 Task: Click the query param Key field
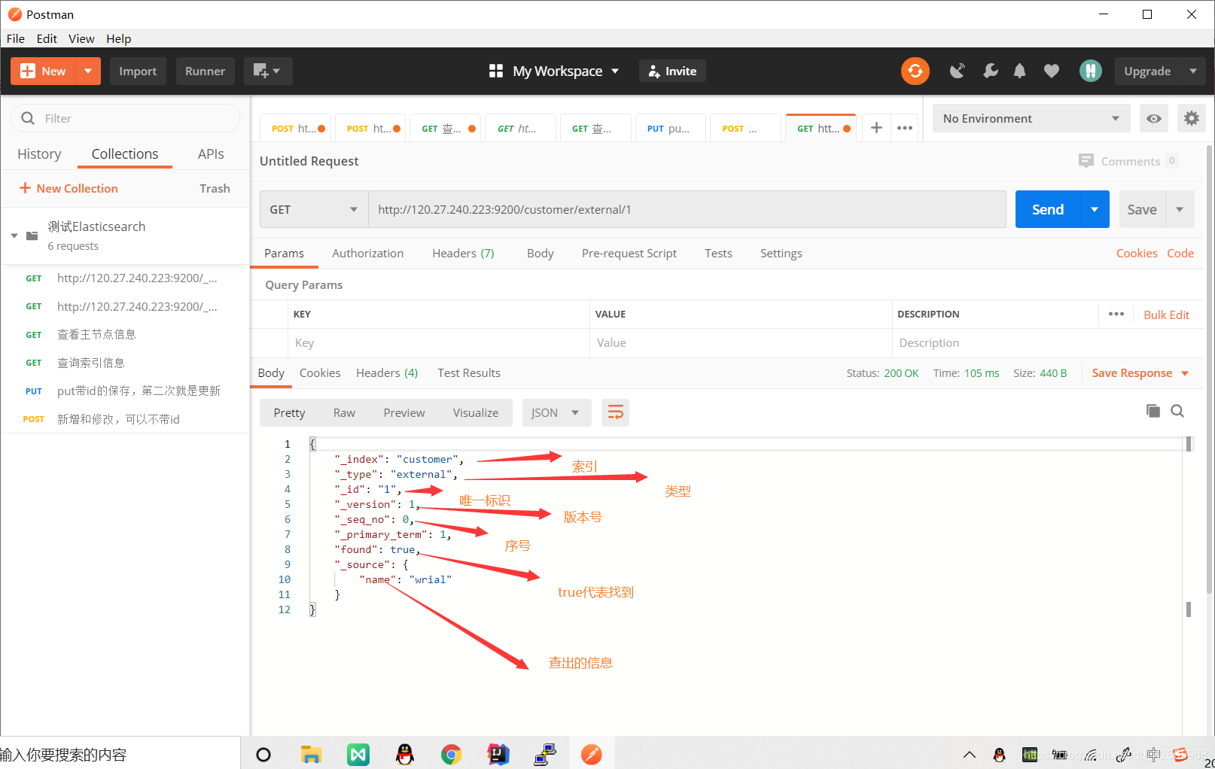click(x=439, y=342)
